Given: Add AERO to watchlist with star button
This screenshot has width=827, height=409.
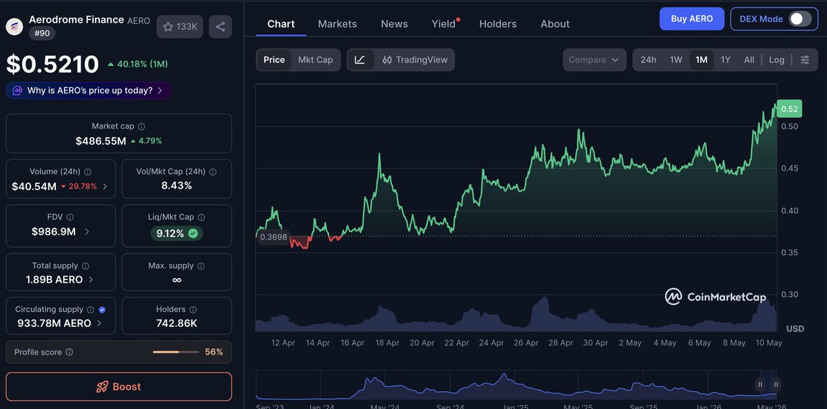Looking at the screenshot, I should pos(180,27).
